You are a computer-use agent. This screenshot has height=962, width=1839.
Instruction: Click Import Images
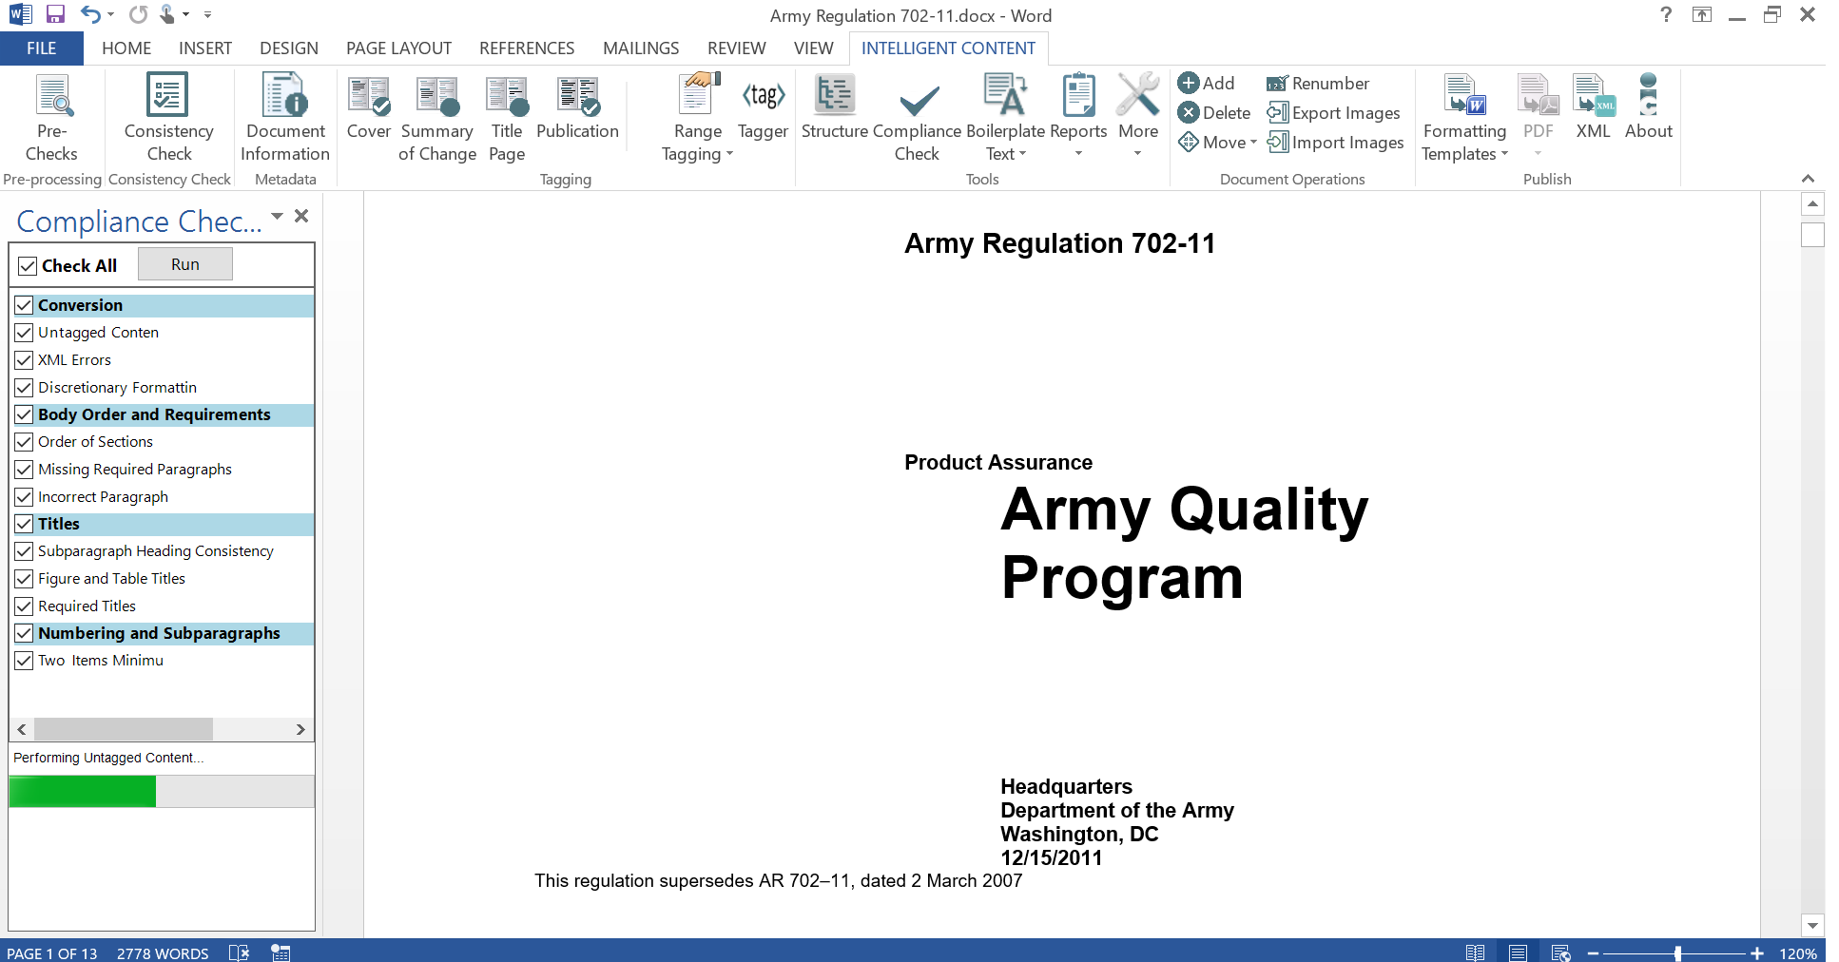(1335, 142)
